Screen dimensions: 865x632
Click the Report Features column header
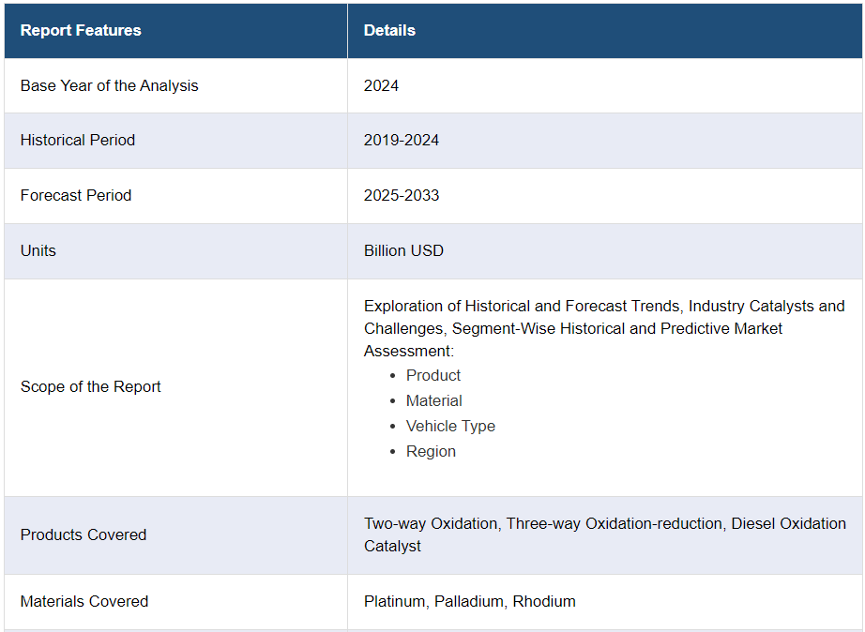pos(81,30)
